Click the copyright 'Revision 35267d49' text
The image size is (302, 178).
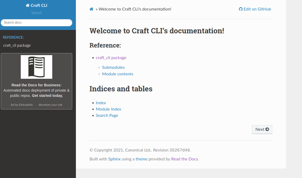point(171,150)
